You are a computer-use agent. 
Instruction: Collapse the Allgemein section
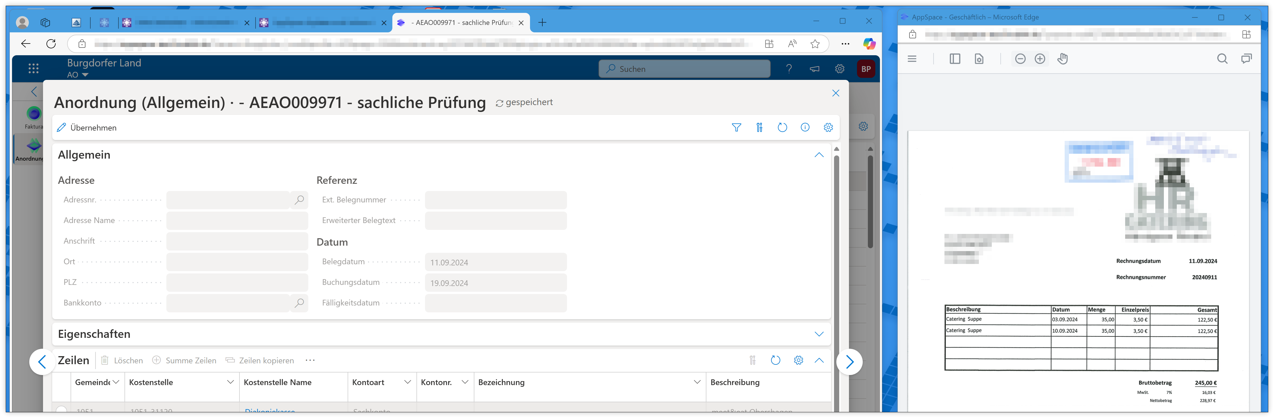click(x=819, y=155)
